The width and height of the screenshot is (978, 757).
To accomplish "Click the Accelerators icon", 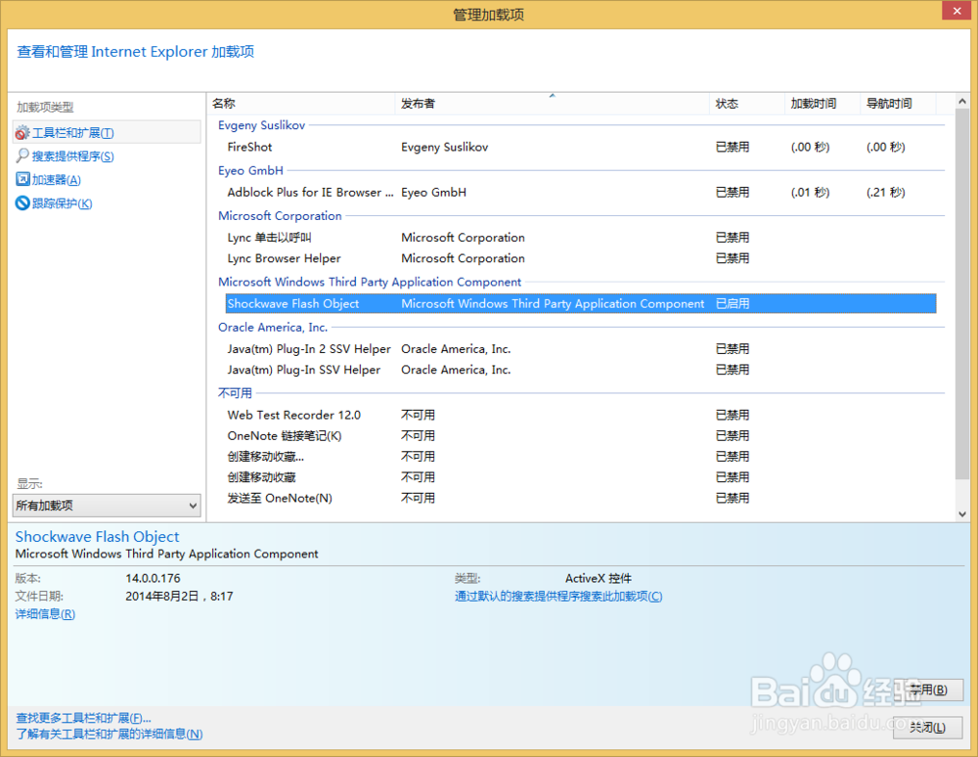I will (x=22, y=179).
